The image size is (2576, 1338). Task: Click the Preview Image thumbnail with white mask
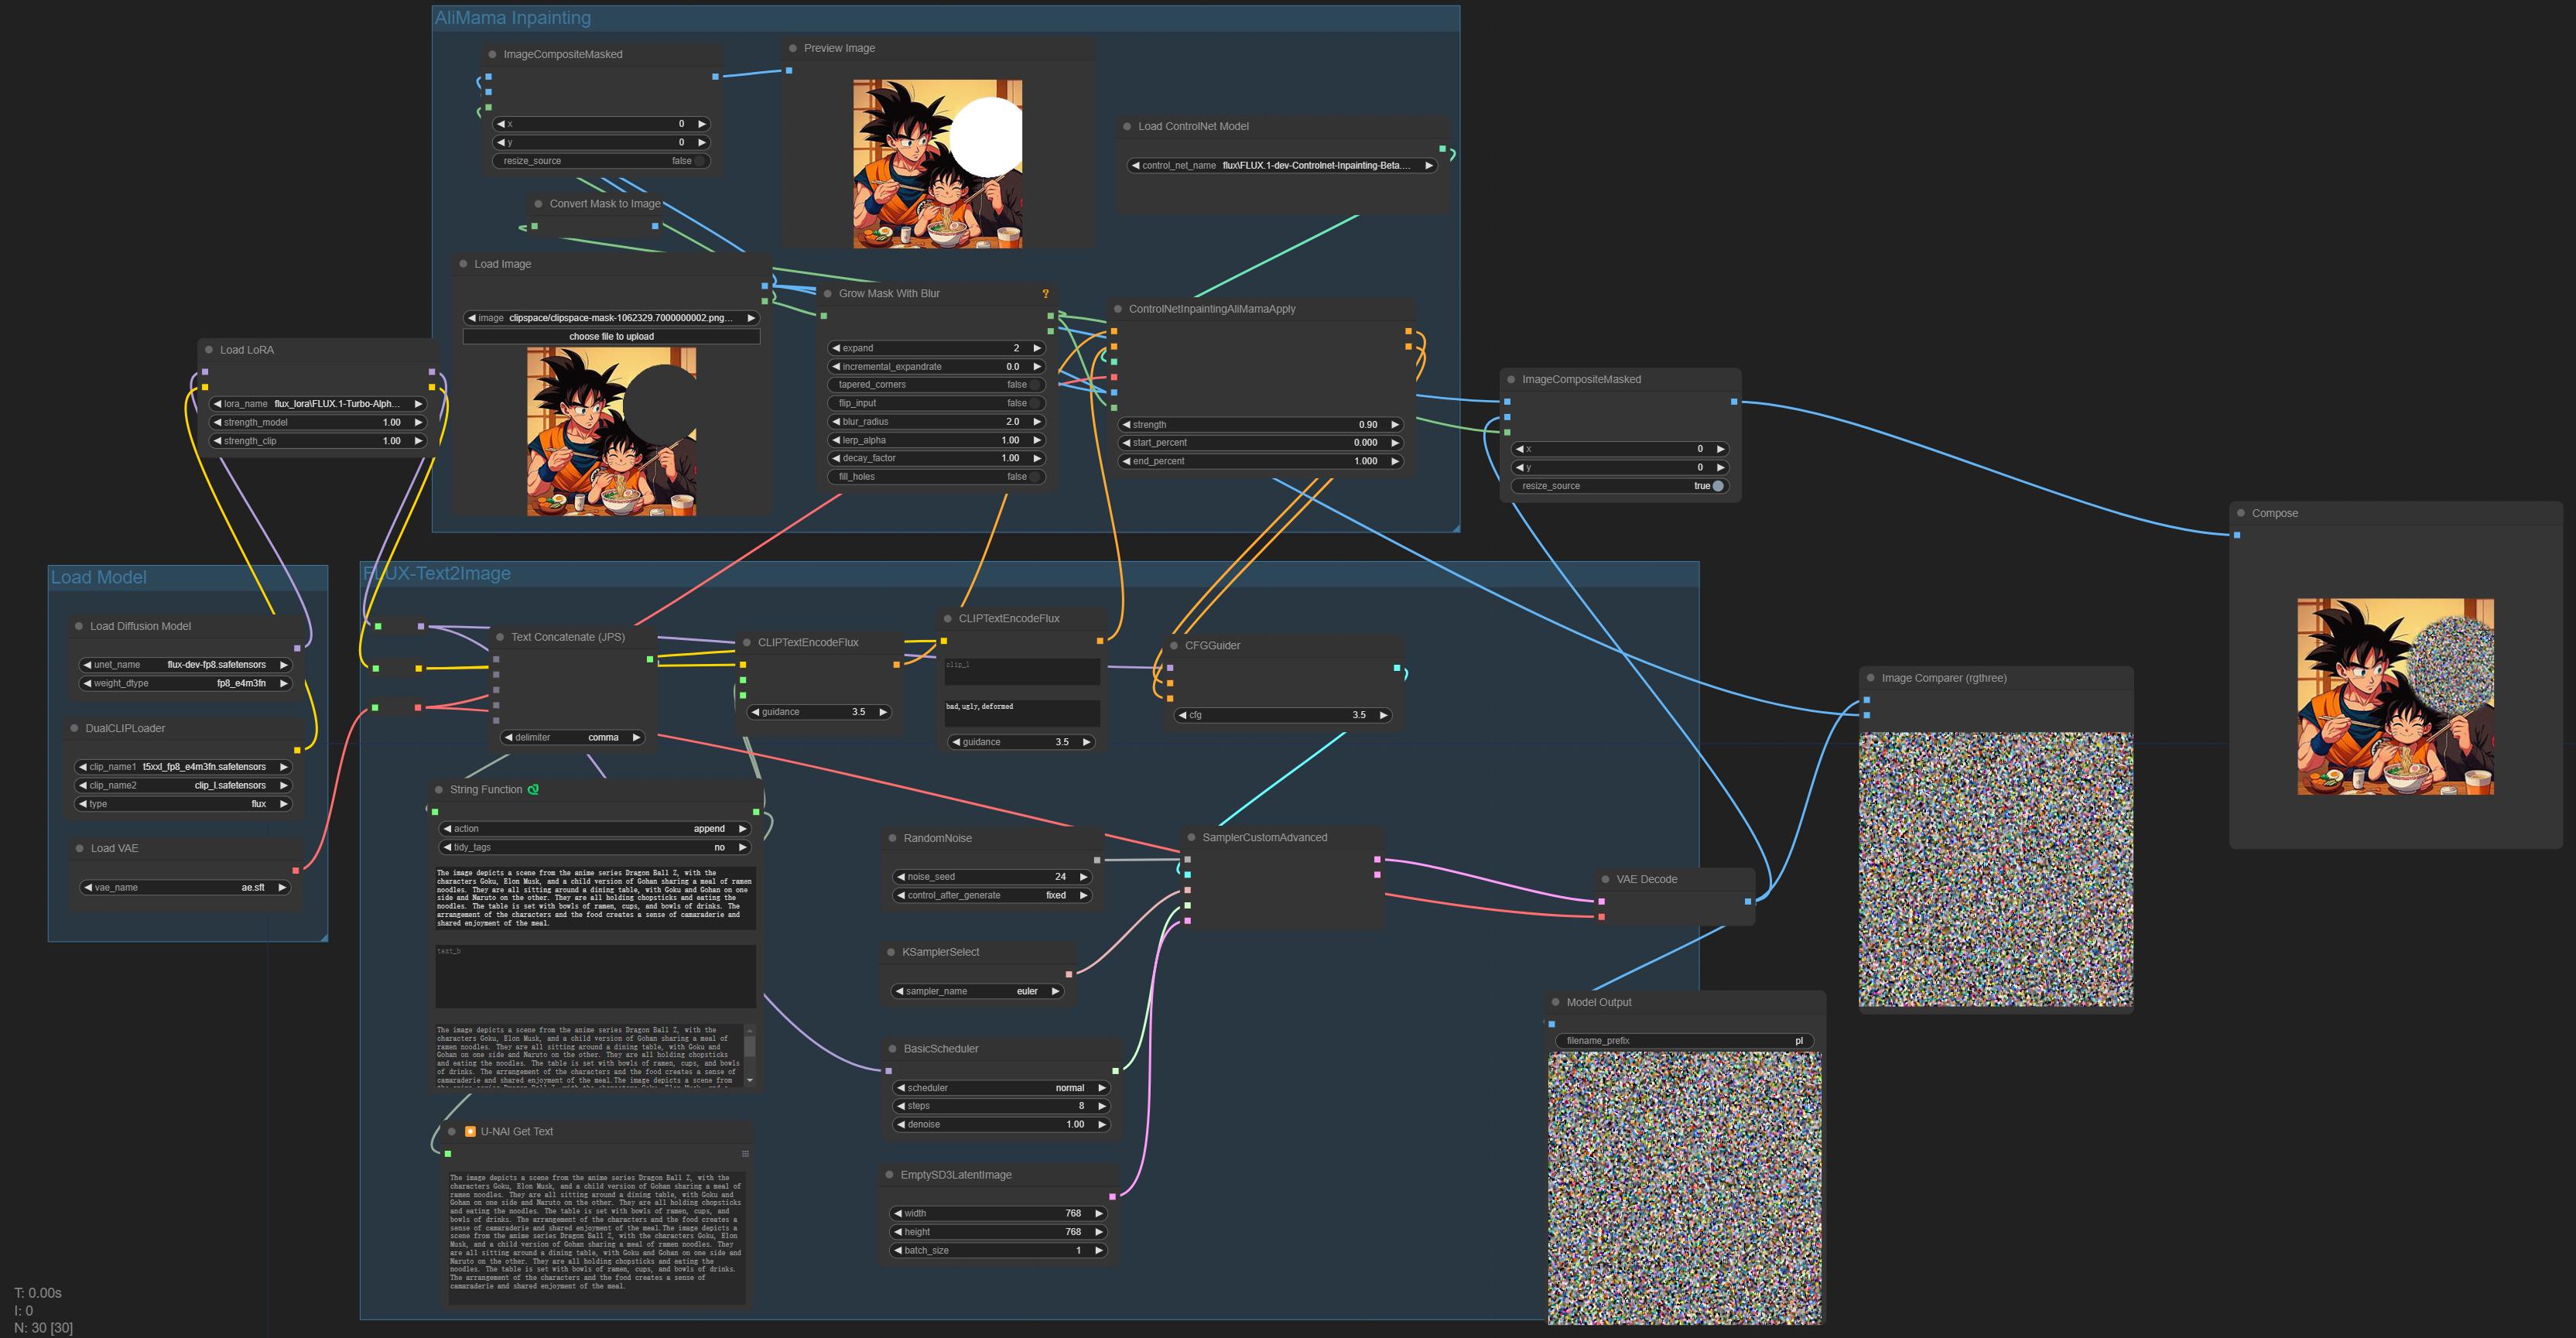(x=937, y=164)
